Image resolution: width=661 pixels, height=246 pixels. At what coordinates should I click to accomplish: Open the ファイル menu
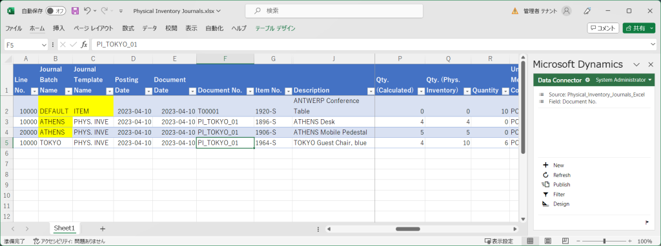[14, 28]
